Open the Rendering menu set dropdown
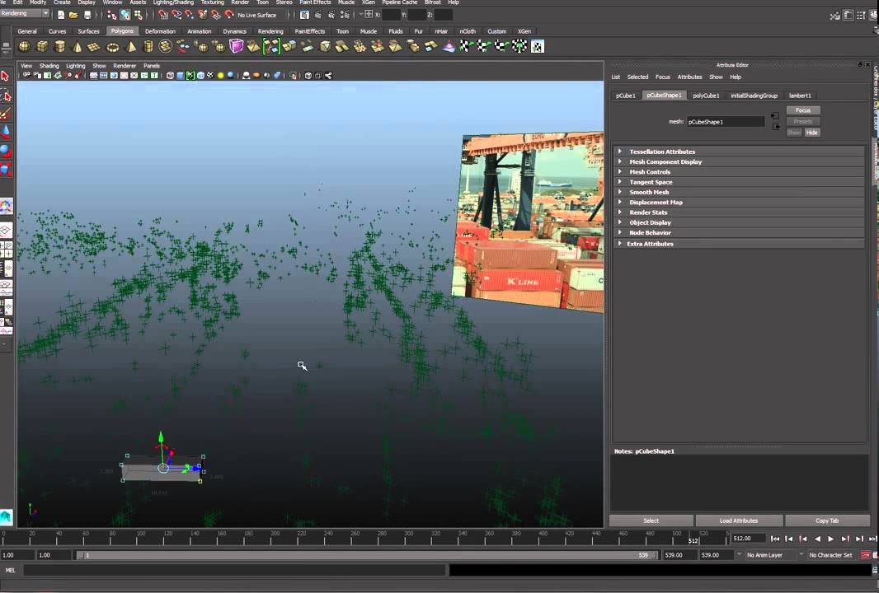This screenshot has width=879, height=593. click(25, 13)
